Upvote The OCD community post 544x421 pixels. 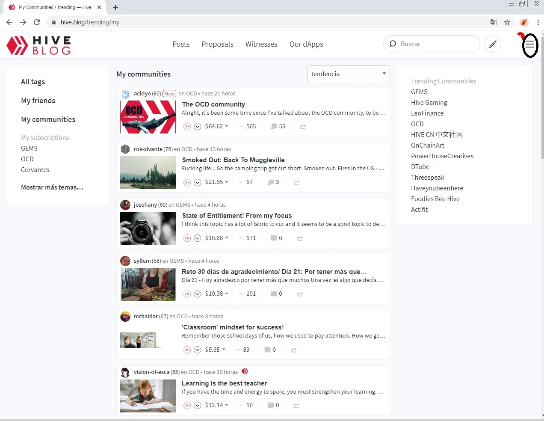(187, 126)
